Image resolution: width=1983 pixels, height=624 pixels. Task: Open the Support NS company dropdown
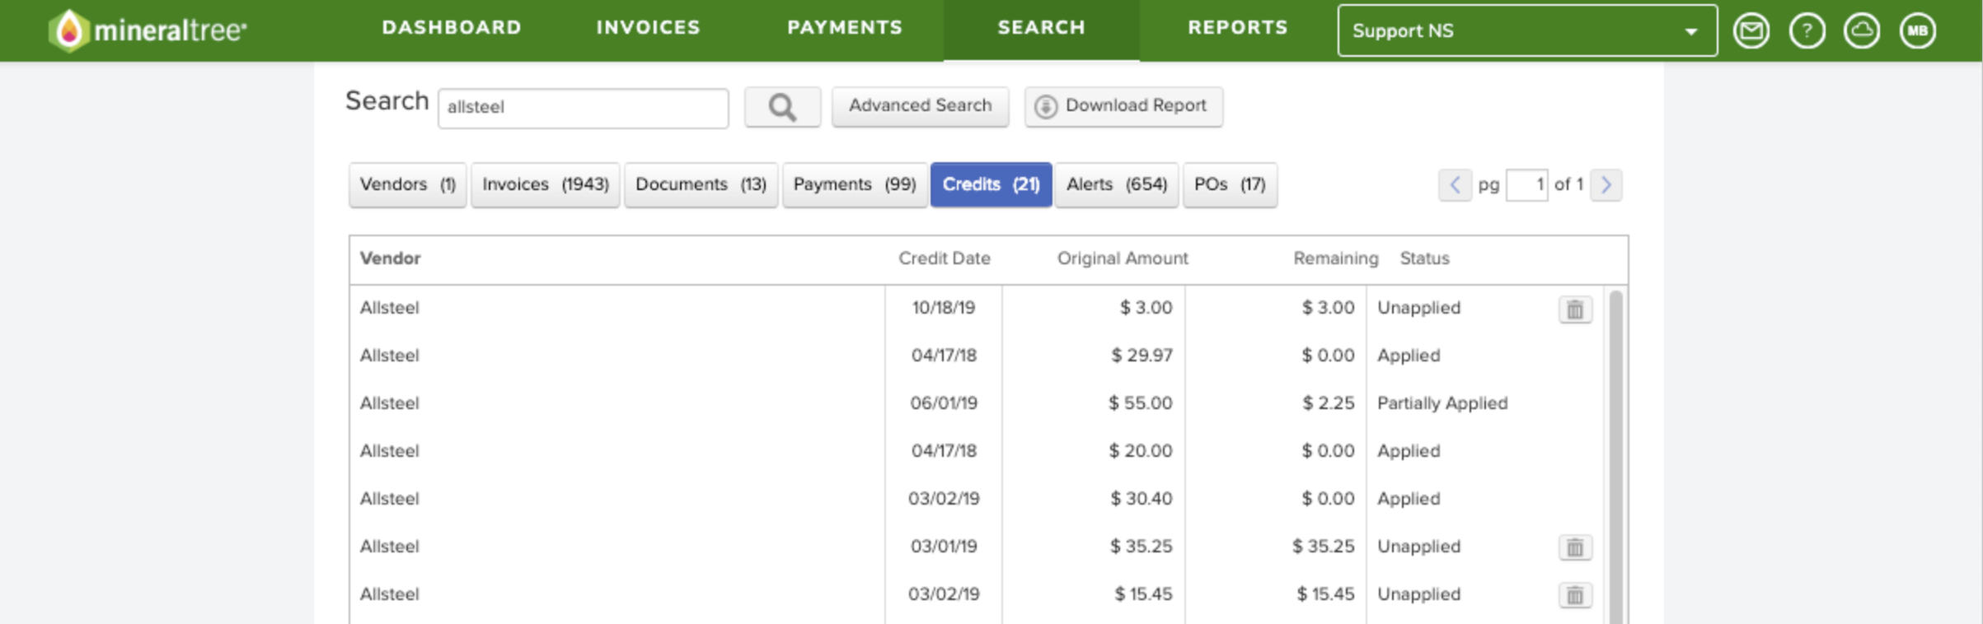pyautogui.click(x=1527, y=30)
